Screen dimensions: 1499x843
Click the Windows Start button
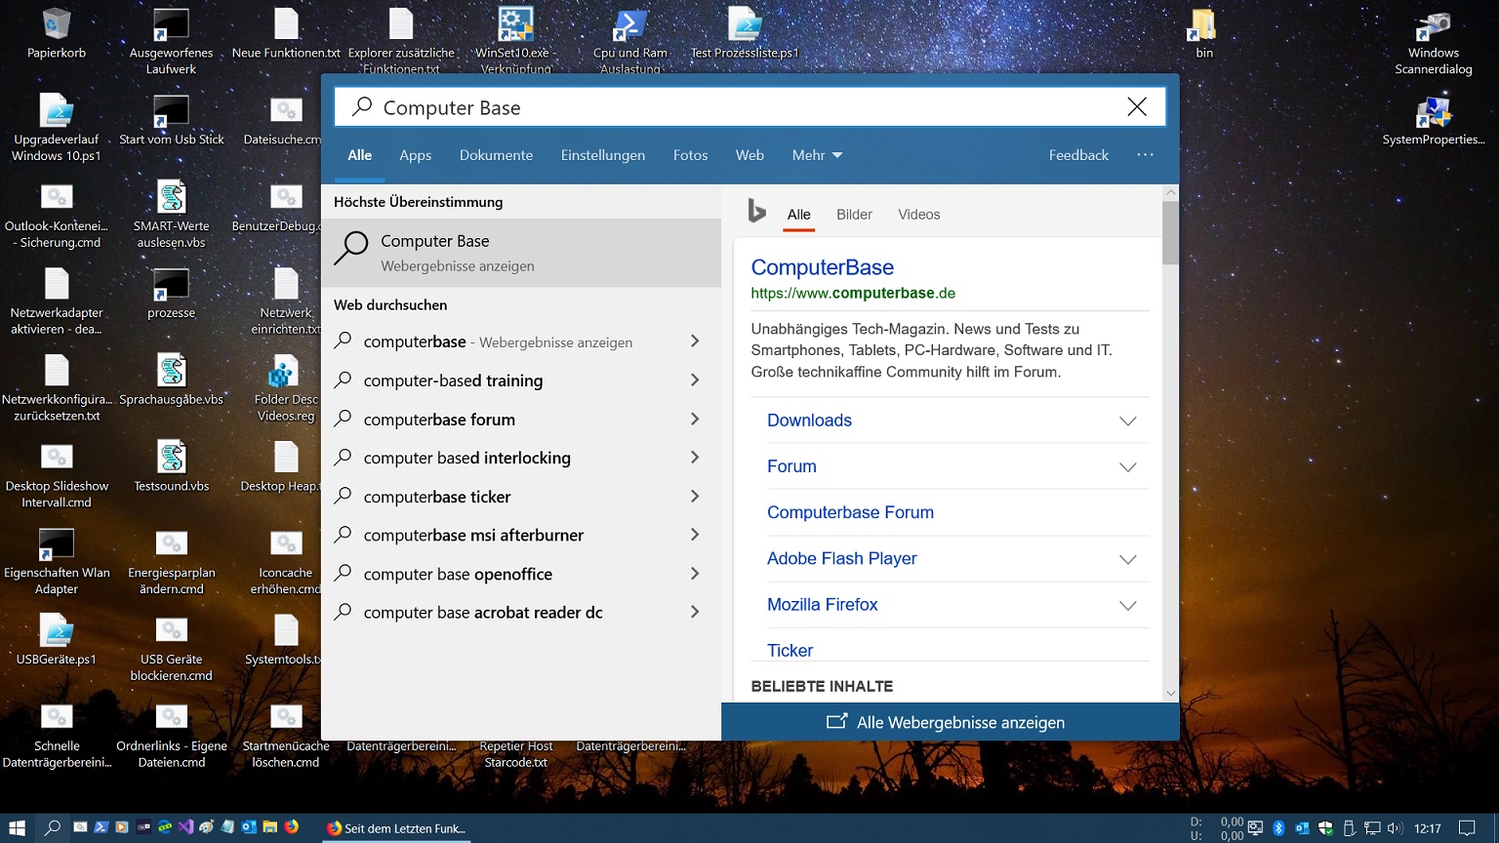point(17,827)
